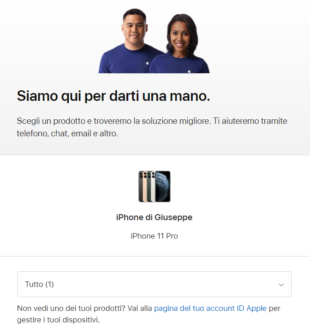Click the 'gestire i tuoi dispositivi' text
310x327 pixels.
(57, 320)
